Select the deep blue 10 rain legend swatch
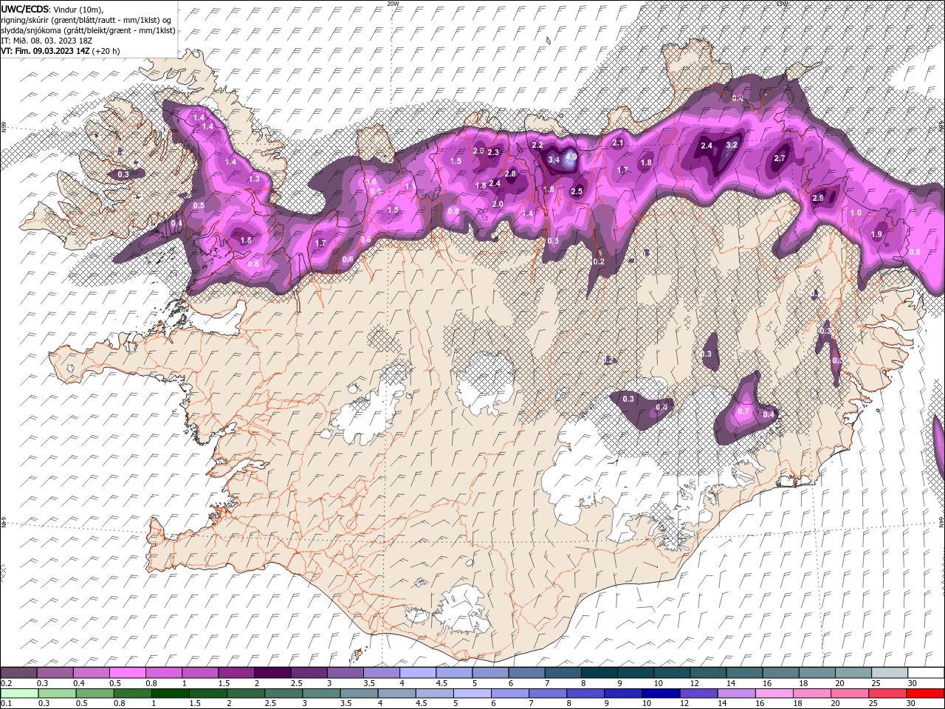Viewport: 945px width, 709px height. pos(660,693)
